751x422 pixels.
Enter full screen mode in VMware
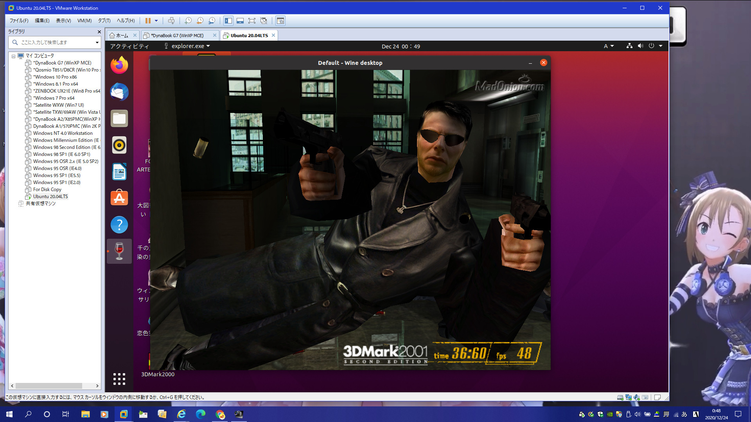click(252, 21)
